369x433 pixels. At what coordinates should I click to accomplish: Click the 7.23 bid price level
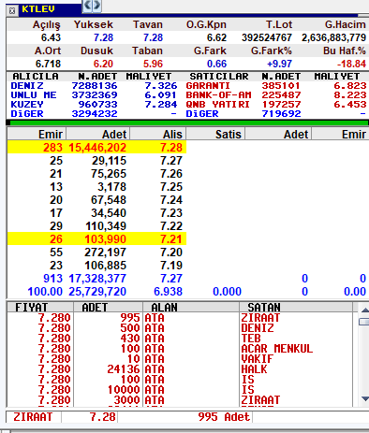171,213
